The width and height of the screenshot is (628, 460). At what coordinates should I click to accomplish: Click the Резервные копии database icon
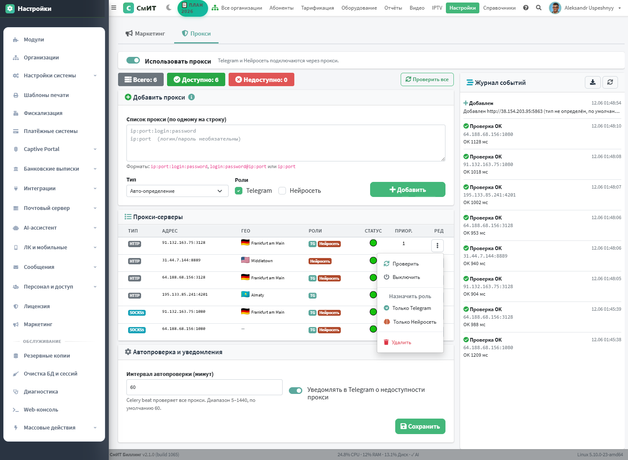16,356
